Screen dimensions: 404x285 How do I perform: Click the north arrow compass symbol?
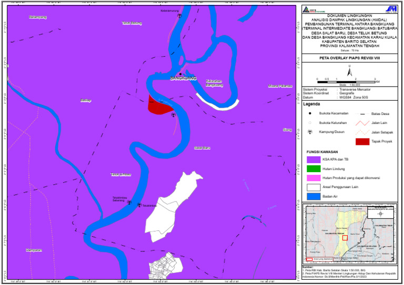[350, 71]
